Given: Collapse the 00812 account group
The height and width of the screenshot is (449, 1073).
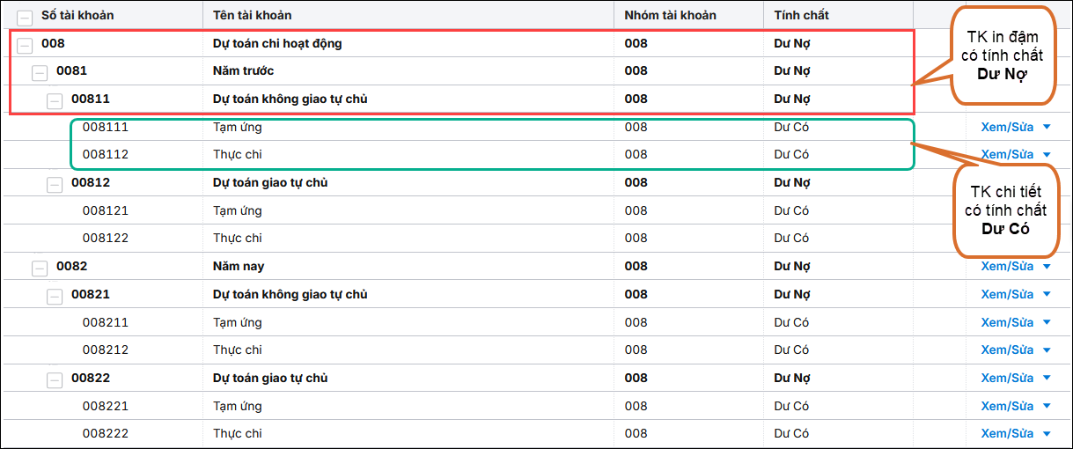Looking at the screenshot, I should tap(55, 184).
